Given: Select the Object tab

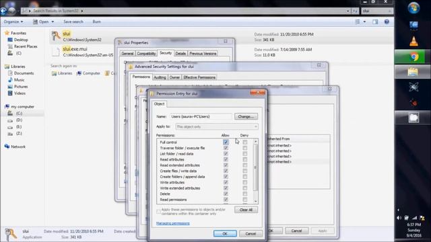Looking at the screenshot, I should tap(159, 104).
